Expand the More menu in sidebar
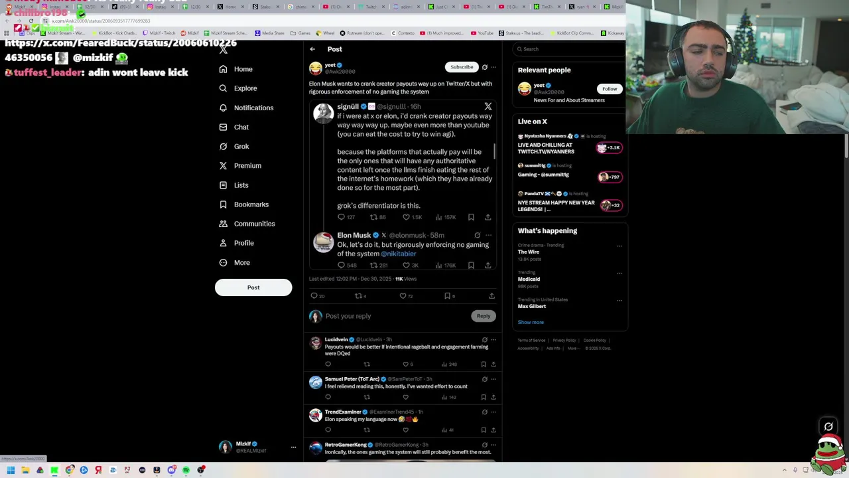849x478 pixels. point(234,262)
